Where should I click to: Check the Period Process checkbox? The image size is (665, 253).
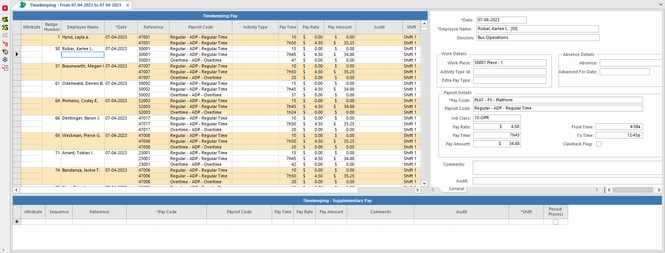click(x=555, y=222)
